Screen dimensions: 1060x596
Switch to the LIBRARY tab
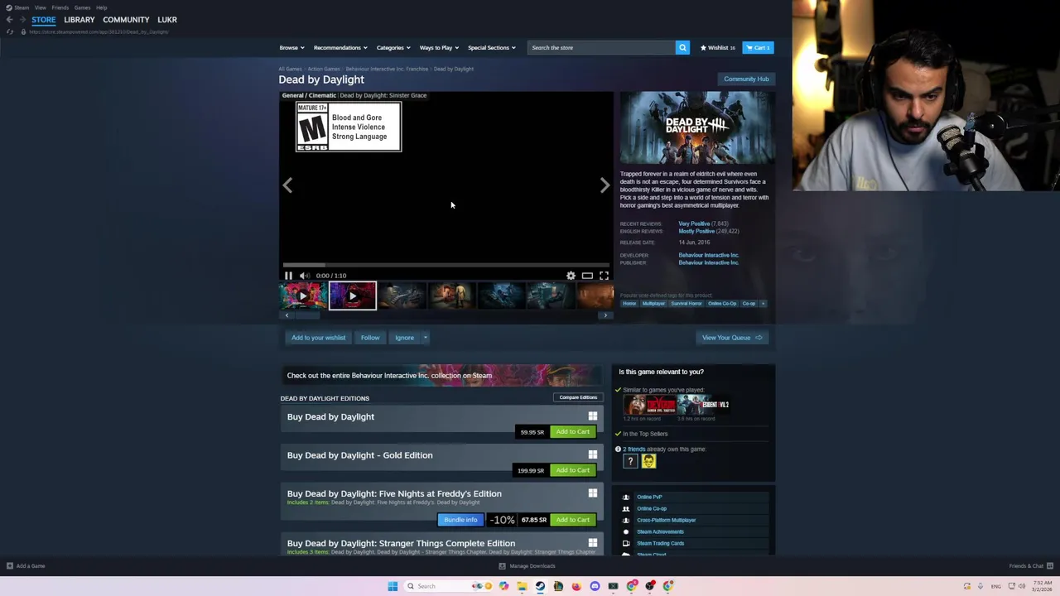tap(79, 19)
